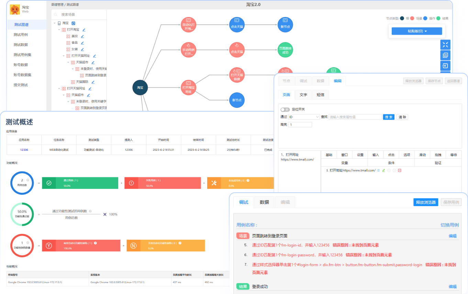Image resolution: width=468 pixels, height=294 pixels.
Task: Click the 操作 blue legend color circle
Action: tap(425, 19)
